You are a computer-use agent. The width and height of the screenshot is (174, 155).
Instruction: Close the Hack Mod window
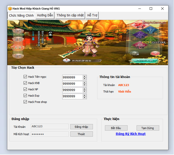(162, 9)
